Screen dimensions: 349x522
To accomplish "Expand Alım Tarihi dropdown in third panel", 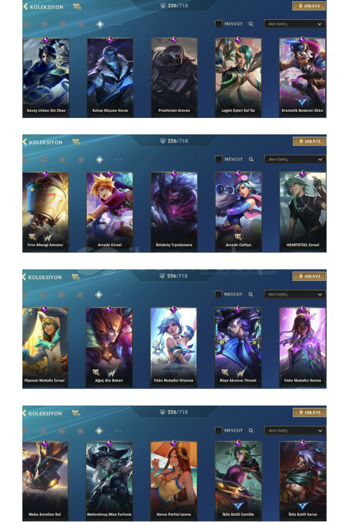I will [x=294, y=294].
